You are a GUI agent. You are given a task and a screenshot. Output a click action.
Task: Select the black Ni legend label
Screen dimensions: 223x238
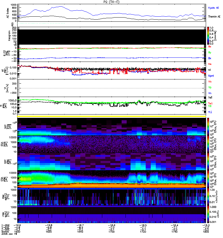coord(209,70)
